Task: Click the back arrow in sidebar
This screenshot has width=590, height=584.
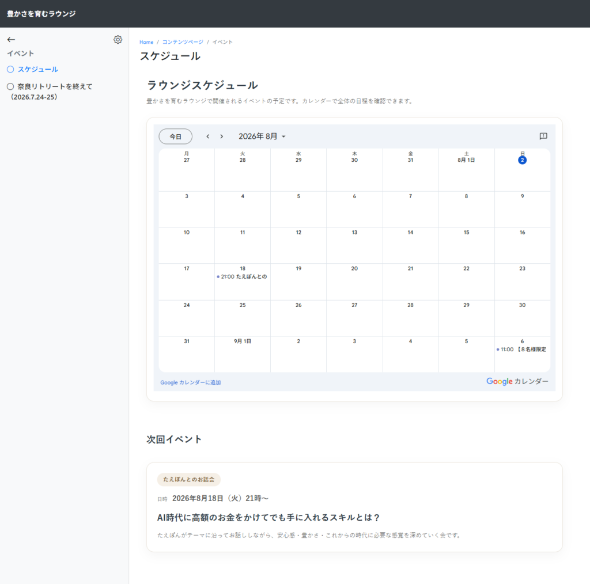Action: coord(12,40)
